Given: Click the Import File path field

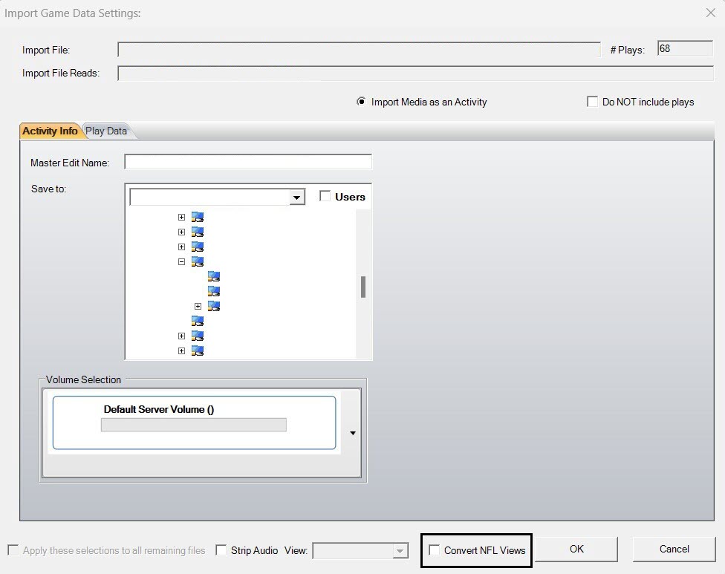Looking at the screenshot, I should 359,50.
